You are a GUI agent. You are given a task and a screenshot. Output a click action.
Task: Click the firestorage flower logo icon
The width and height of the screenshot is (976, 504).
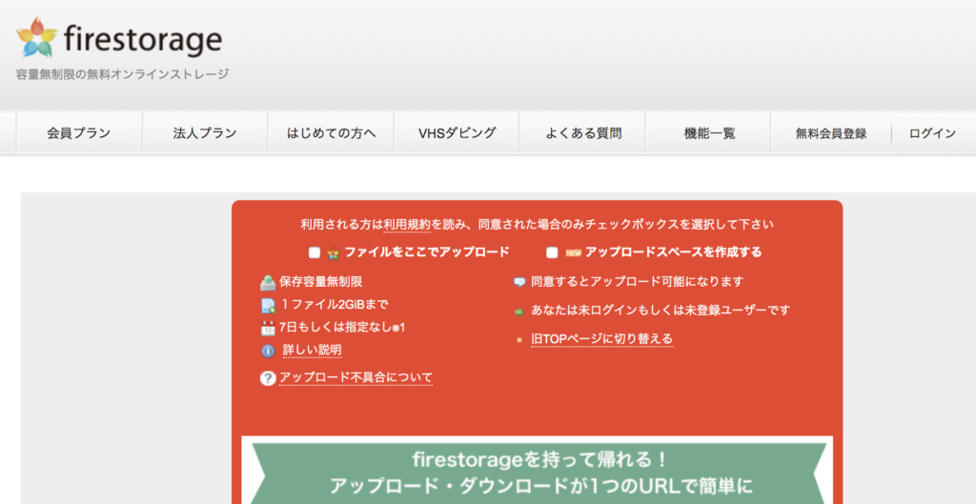(37, 37)
